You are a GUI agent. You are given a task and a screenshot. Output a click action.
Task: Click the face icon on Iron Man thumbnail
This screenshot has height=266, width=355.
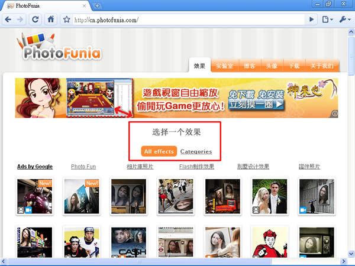click(x=21, y=210)
